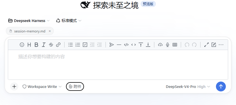The image size is (236, 105).
Task: Open the 标准模式 mode dropdown
Action: (69, 21)
